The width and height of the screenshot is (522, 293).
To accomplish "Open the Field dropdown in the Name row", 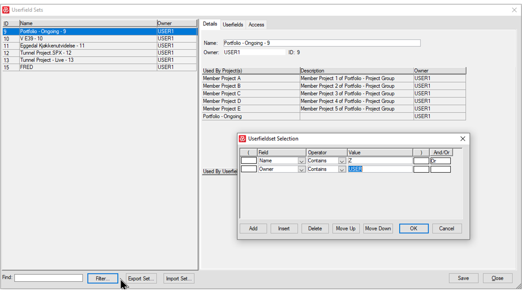I will pos(301,161).
